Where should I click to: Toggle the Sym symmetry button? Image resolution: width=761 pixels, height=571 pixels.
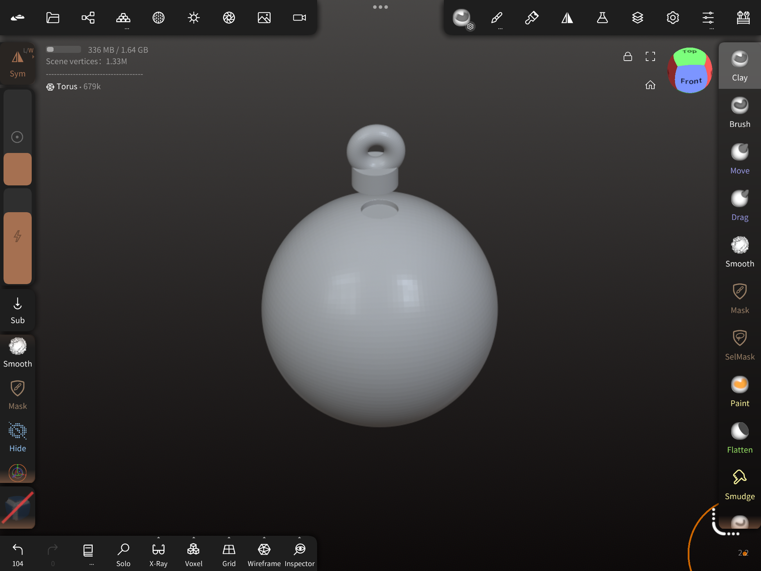tap(18, 63)
